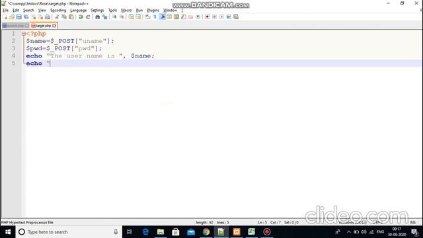Open the Windows Start menu
Screen dimensions: 423x238
8,232
